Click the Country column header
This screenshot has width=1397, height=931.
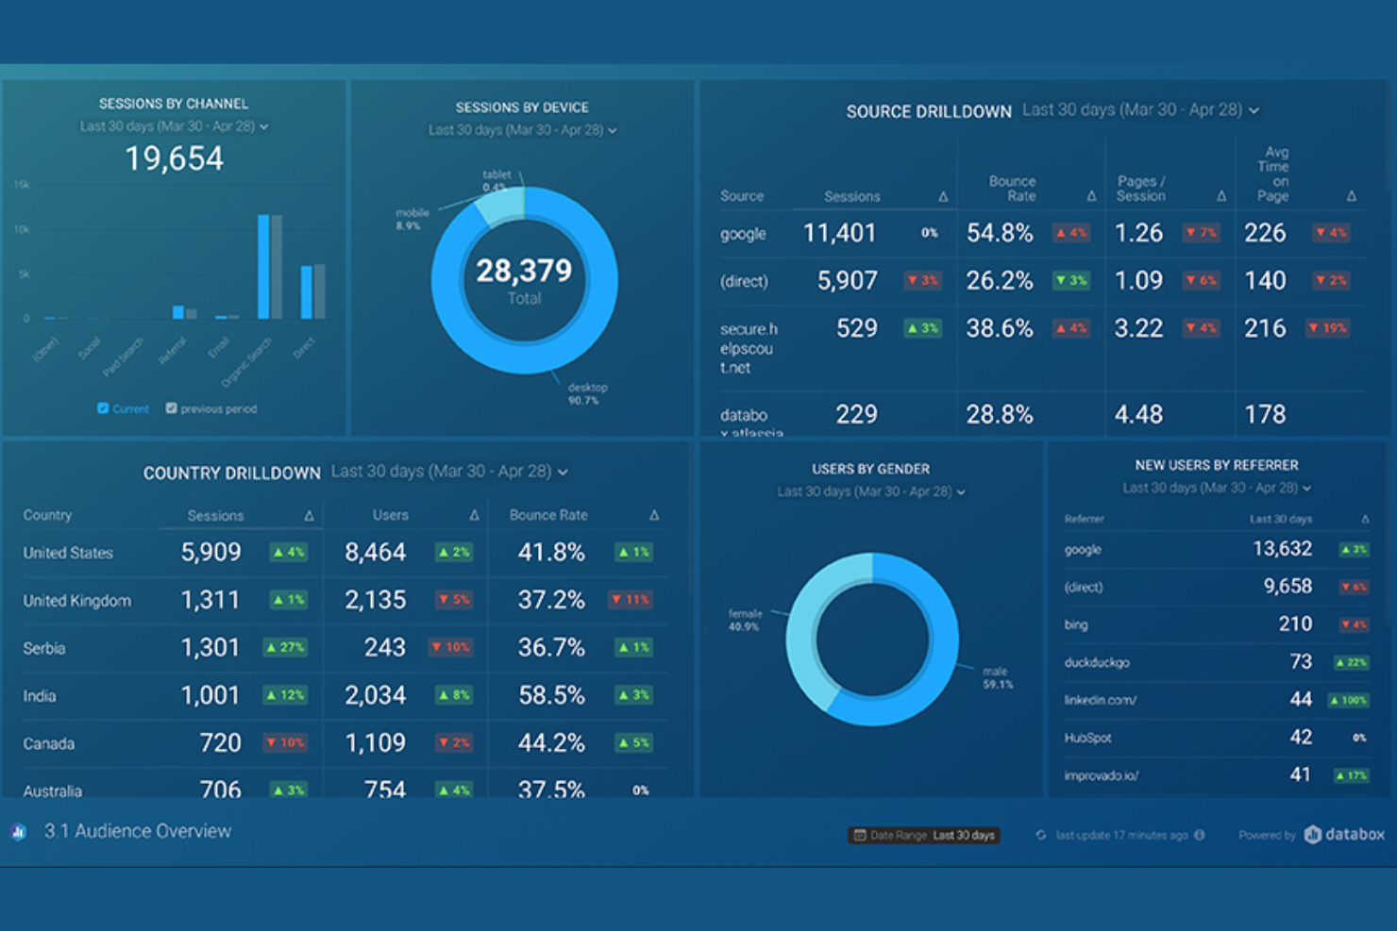47,515
